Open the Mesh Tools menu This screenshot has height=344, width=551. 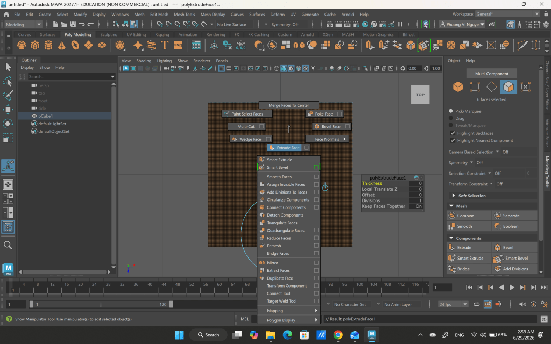pos(184,15)
